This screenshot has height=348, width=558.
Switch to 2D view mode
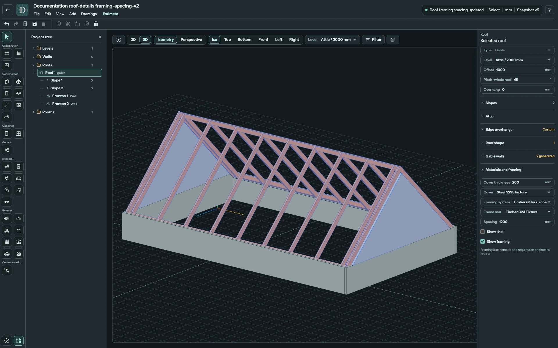[133, 40]
